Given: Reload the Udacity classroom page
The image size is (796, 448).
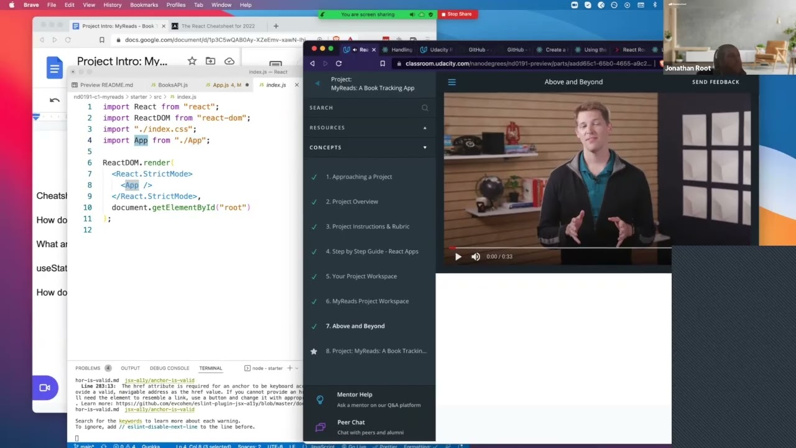Looking at the screenshot, I should click(338, 63).
